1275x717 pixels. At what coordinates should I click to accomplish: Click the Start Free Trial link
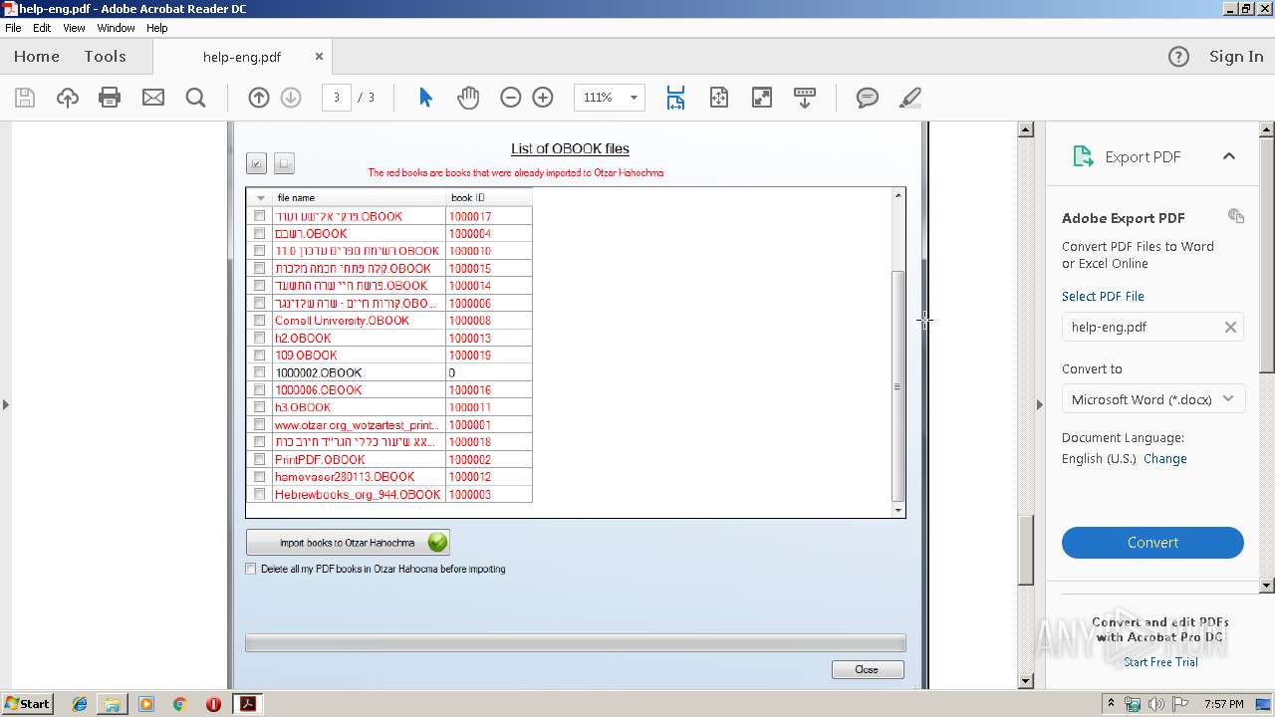point(1160,662)
